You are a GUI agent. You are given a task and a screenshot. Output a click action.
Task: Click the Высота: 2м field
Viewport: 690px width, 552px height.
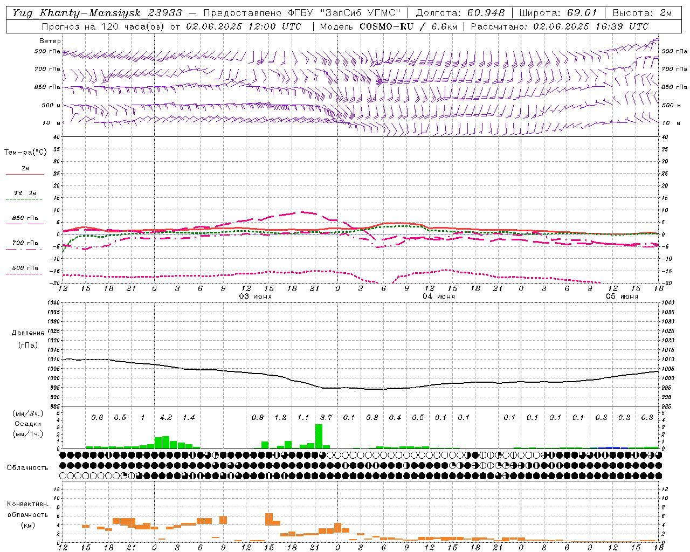[642, 13]
